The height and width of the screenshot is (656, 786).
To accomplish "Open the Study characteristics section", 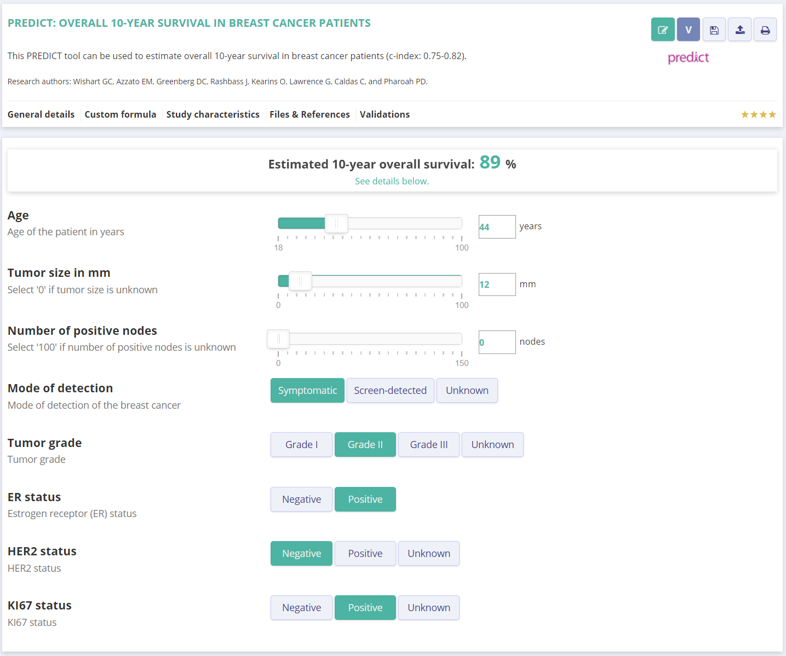I will 213,114.
